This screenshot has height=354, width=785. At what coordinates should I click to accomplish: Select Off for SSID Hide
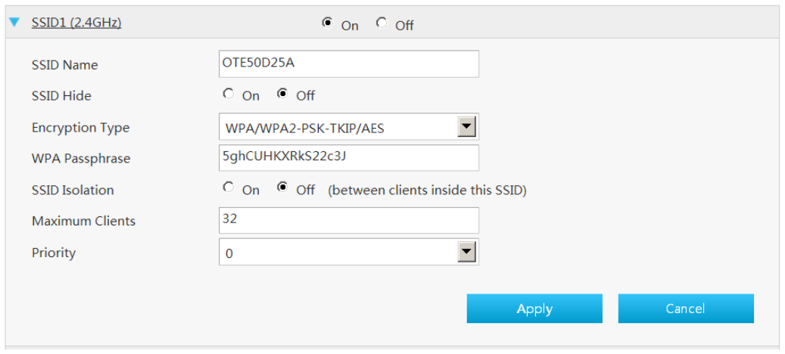click(x=283, y=94)
